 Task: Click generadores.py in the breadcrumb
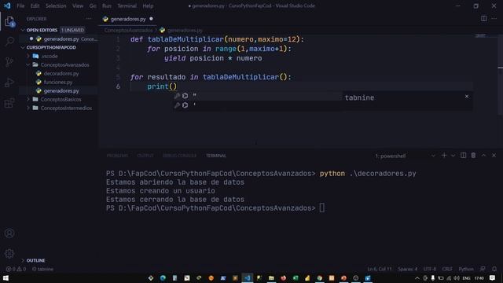click(x=185, y=30)
